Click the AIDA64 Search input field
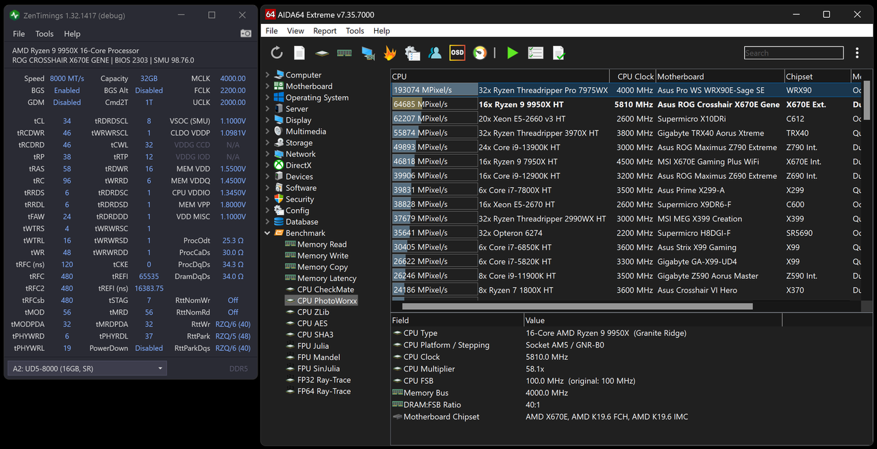 pyautogui.click(x=794, y=53)
